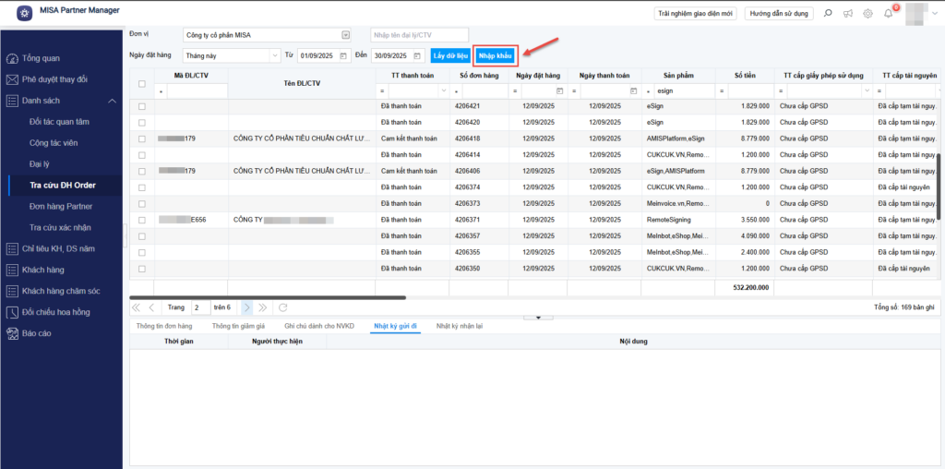Click the Tổng quan dashboard icon

tap(11, 58)
